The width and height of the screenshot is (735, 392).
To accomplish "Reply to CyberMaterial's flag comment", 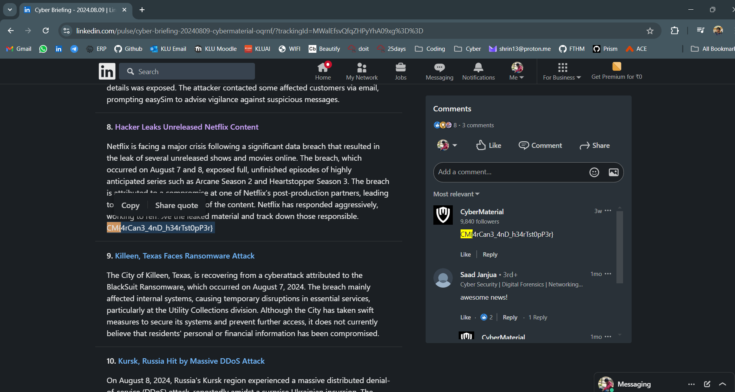I will pos(490,255).
